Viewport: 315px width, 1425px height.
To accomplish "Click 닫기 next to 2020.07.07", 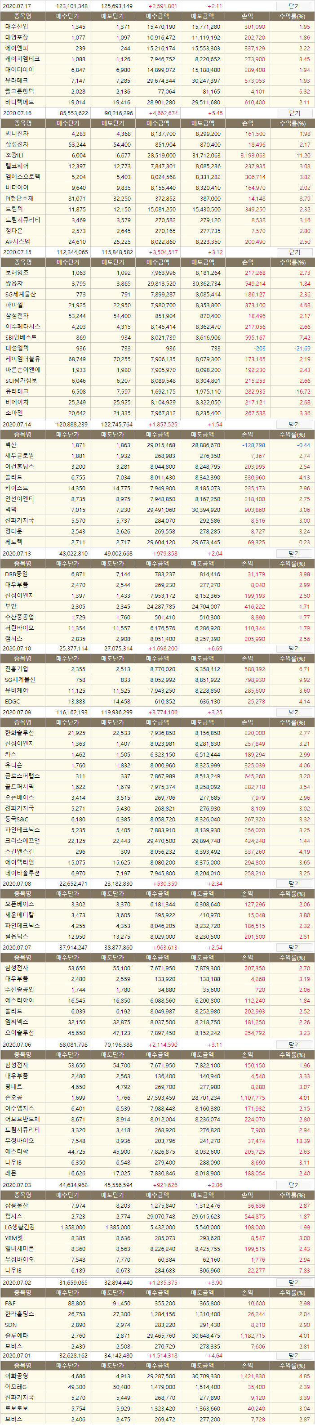I will point(294,948).
